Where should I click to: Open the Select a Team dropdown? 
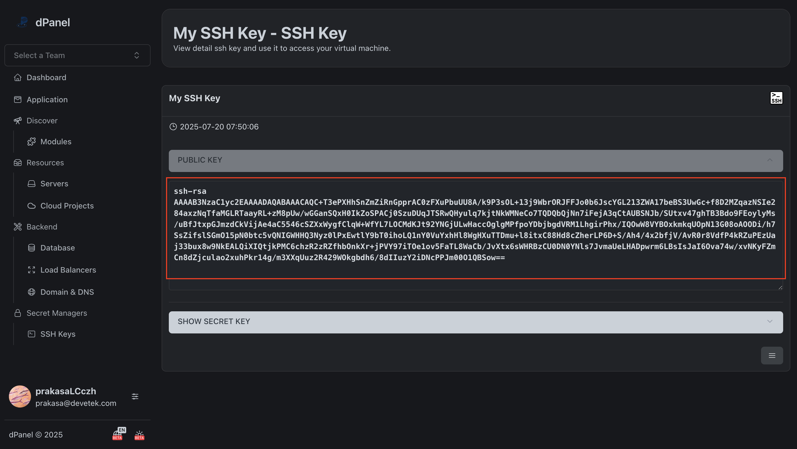pos(77,55)
